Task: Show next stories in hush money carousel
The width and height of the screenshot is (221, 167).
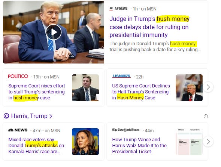Action: click(208, 87)
